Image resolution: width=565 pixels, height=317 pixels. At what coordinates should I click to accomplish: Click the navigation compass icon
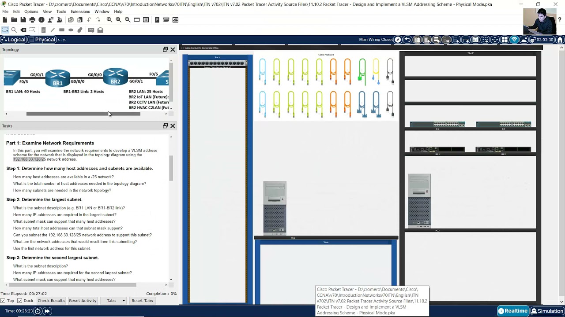398,40
